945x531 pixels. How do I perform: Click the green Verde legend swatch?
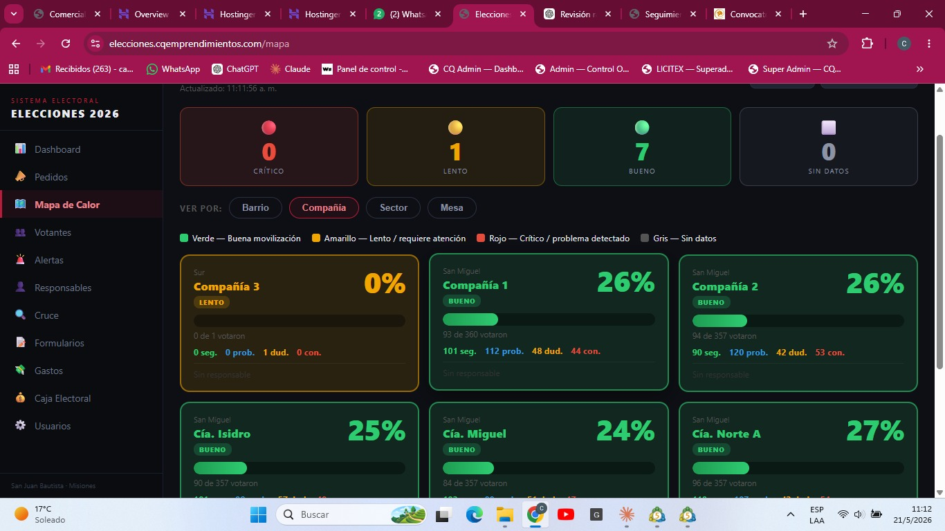click(184, 238)
